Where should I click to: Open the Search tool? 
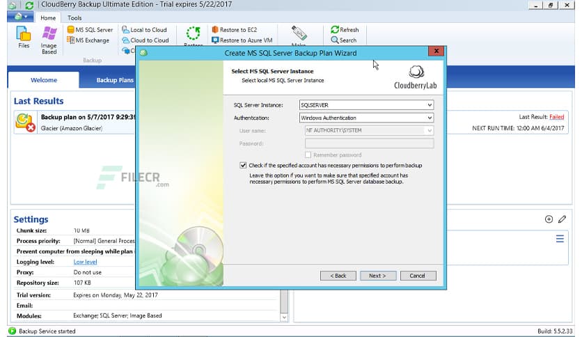(344, 40)
